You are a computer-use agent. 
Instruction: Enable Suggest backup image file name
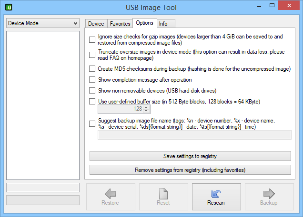point(92,123)
